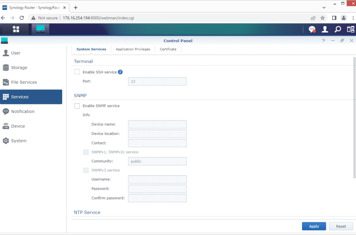Toggle SNMPv3 service checkbox

(86, 170)
